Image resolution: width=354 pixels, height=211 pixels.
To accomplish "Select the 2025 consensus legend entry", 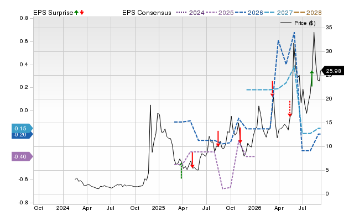I will point(220,13).
